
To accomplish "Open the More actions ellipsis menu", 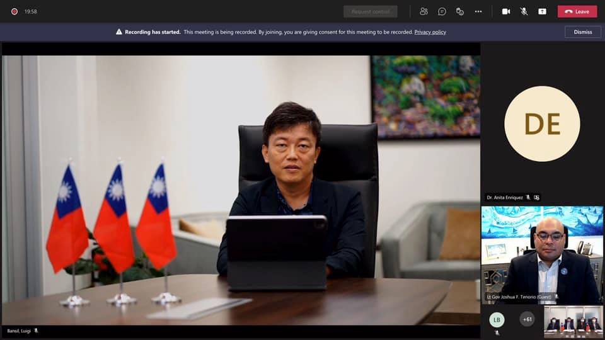I will click(478, 11).
